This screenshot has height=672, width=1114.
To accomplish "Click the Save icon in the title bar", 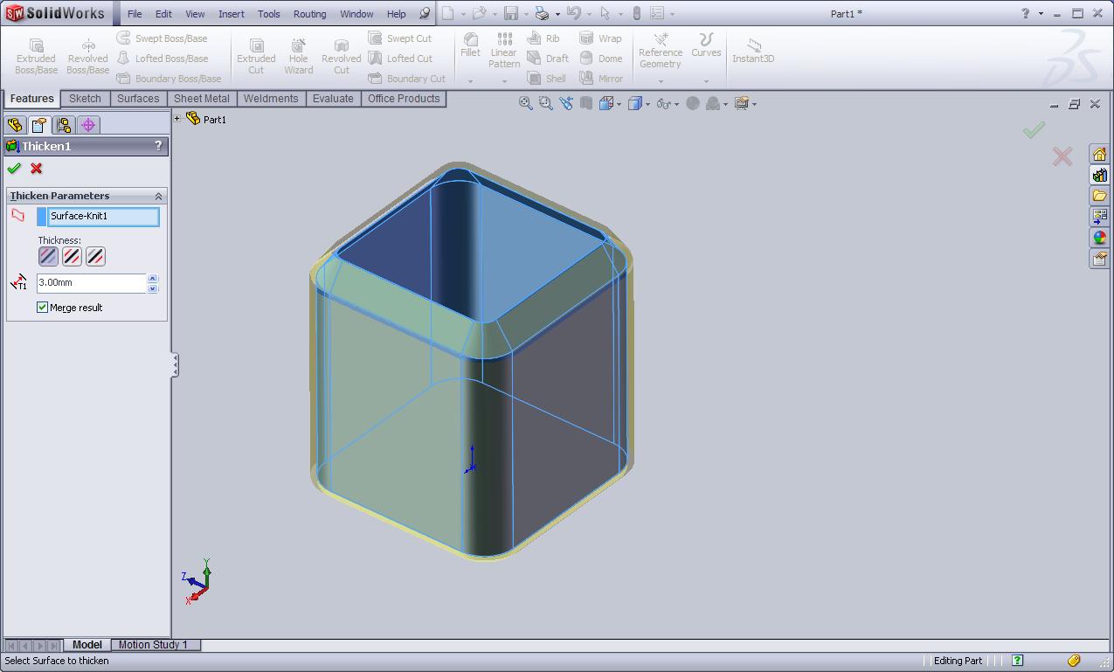I will pos(511,13).
